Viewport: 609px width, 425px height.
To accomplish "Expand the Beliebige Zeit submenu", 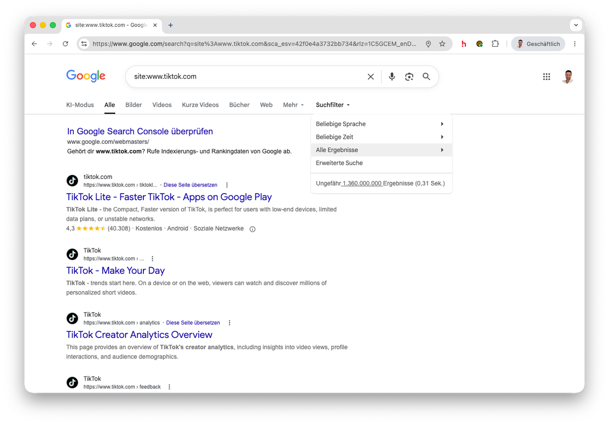I will tap(381, 137).
